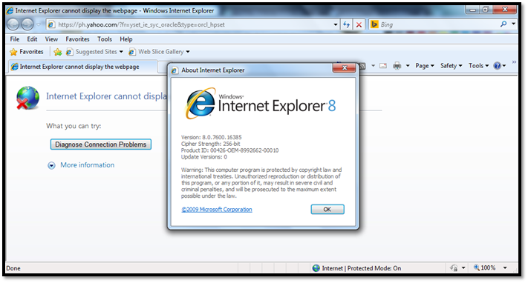This screenshot has height=283, width=528.
Task: Click the Internet Protected Mode status zone
Action: point(357,268)
